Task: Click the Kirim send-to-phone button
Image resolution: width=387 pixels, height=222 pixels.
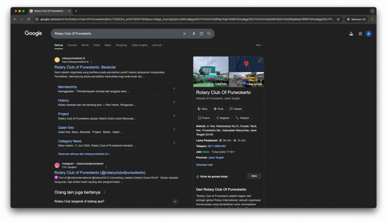Action: coord(254,176)
